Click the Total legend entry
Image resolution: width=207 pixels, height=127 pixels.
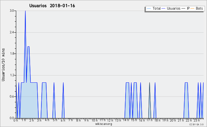154,8
